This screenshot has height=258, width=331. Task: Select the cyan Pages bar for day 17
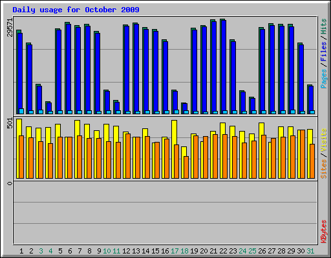[x=176, y=112]
